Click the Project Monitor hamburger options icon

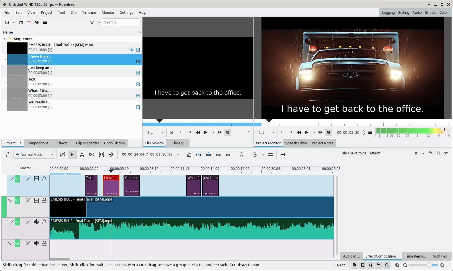tap(370, 132)
